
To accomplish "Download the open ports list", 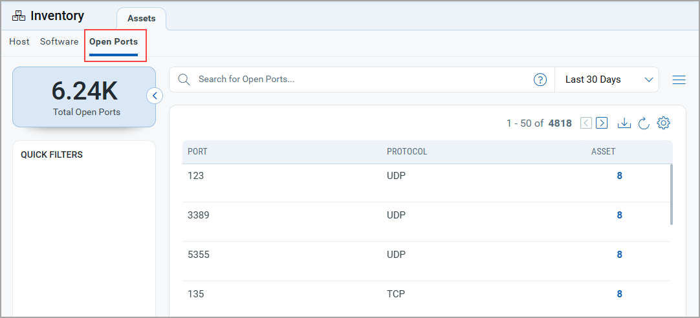I will [624, 123].
